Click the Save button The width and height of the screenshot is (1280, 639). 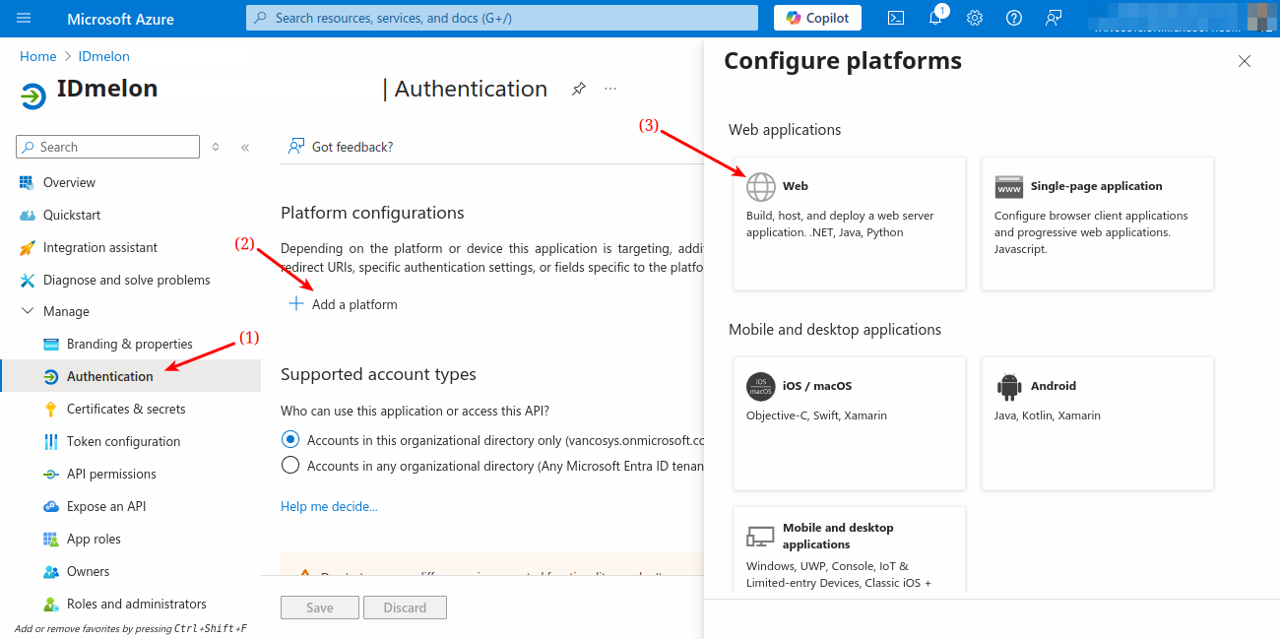[320, 607]
